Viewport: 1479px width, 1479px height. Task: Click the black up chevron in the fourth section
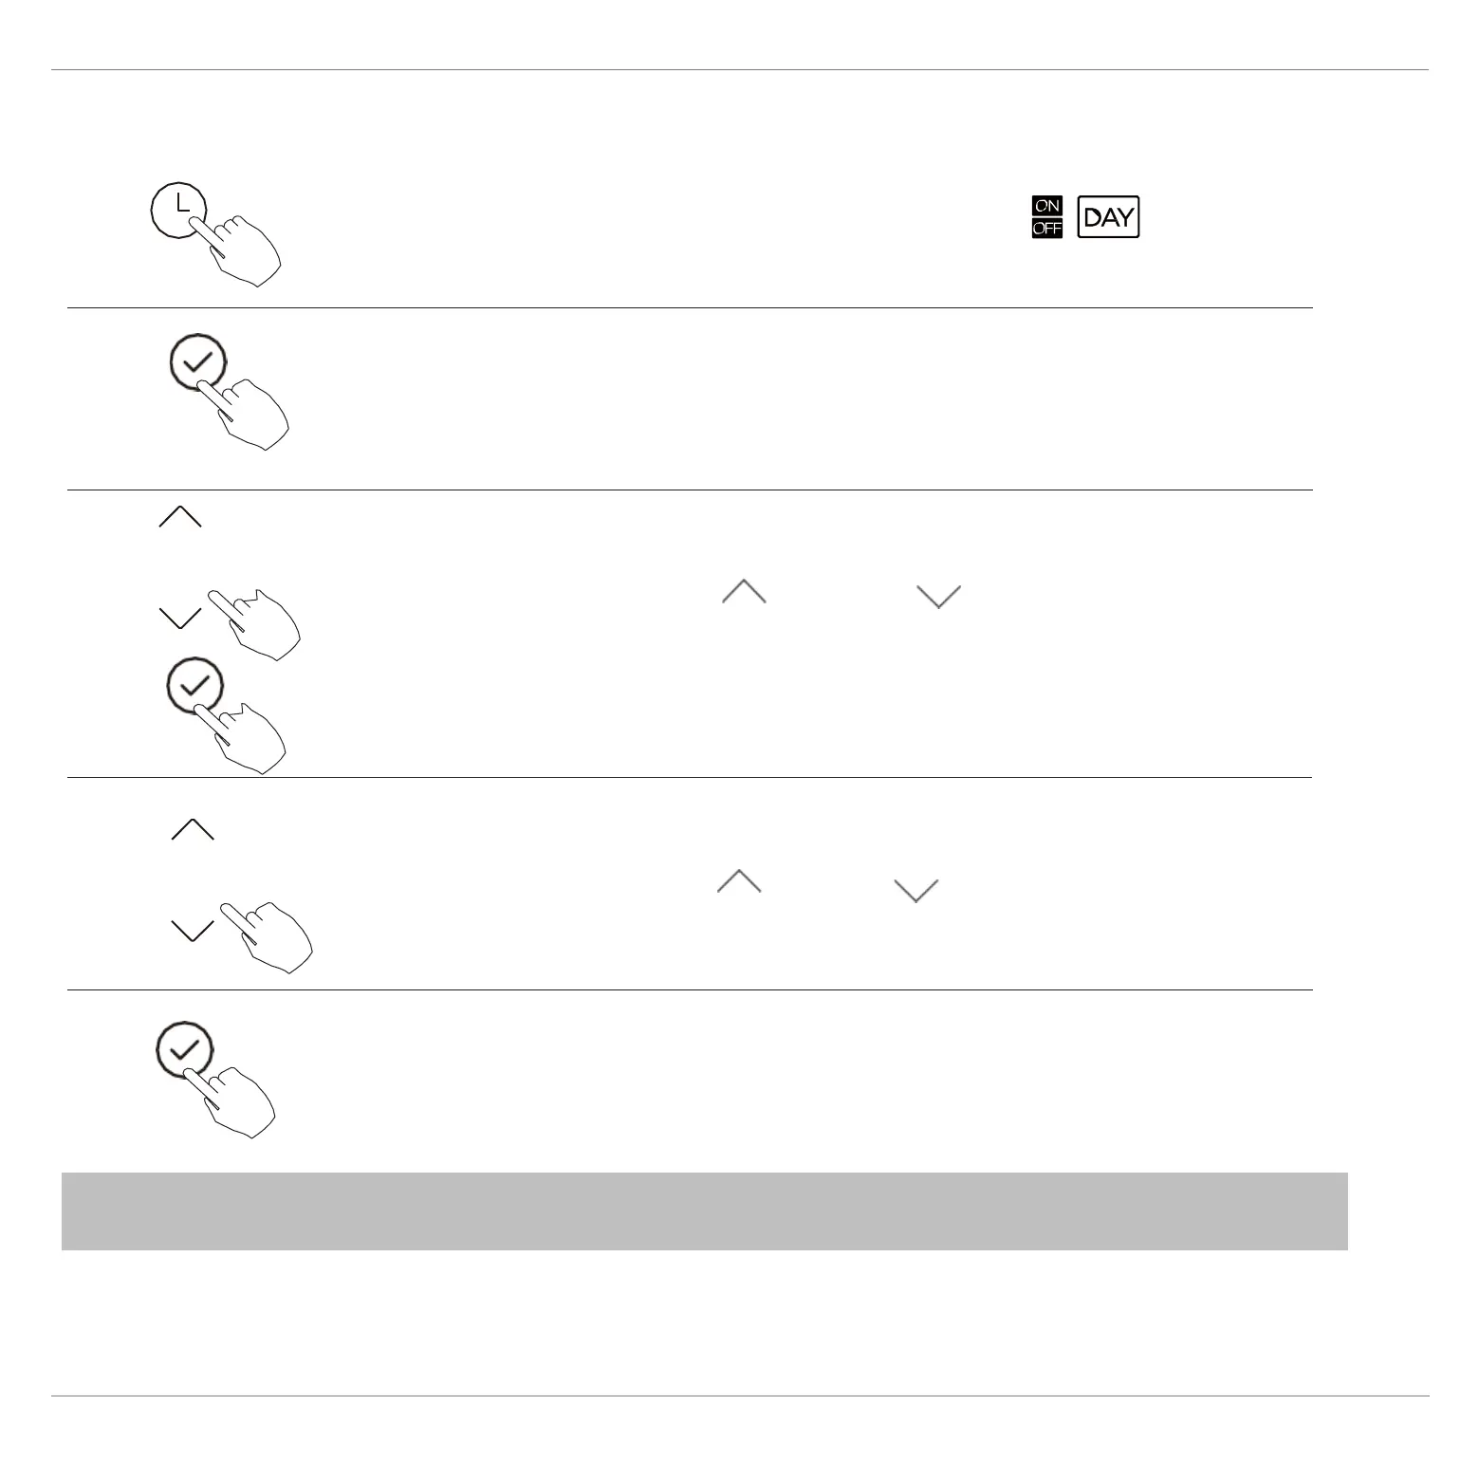pyautogui.click(x=193, y=830)
